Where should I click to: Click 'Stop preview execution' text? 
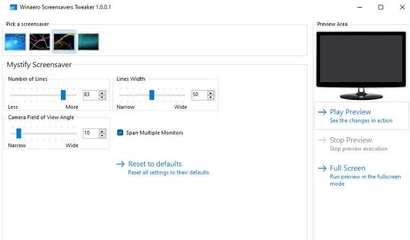(358, 148)
